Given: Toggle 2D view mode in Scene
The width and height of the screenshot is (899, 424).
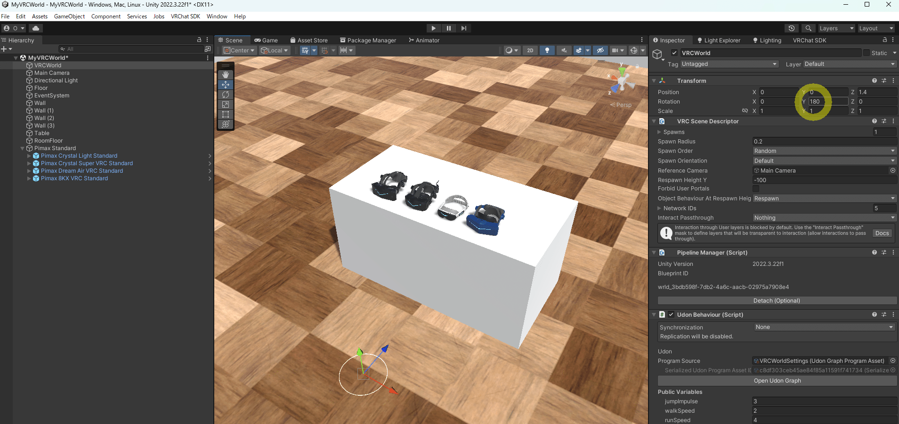Looking at the screenshot, I should click(x=530, y=50).
